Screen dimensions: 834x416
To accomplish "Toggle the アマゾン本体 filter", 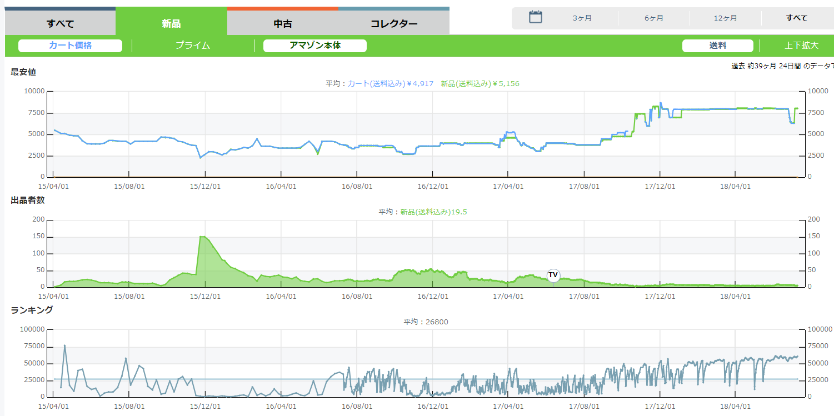I will (314, 46).
